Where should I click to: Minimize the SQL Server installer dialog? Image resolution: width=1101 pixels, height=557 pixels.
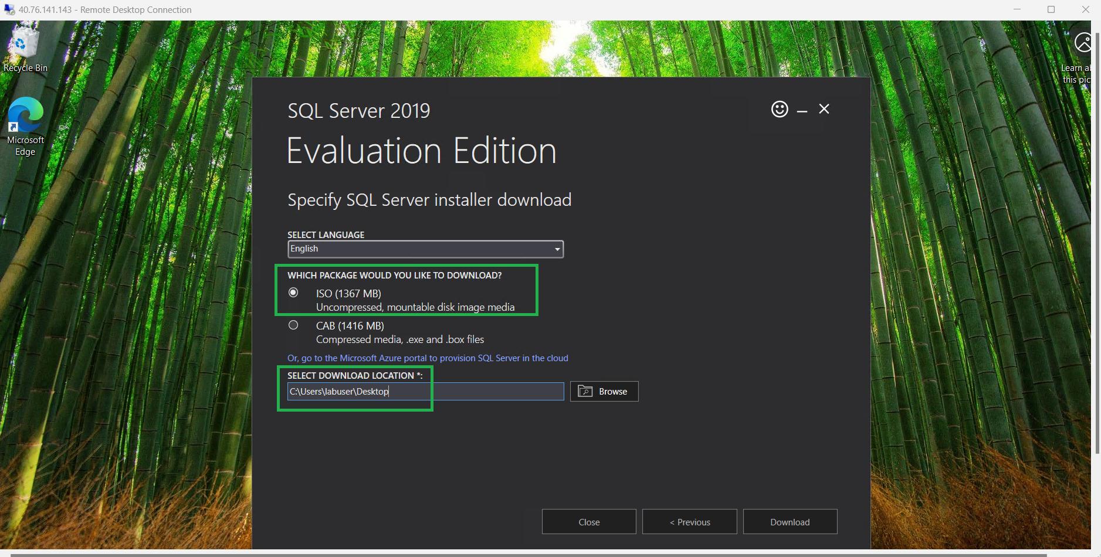802,110
